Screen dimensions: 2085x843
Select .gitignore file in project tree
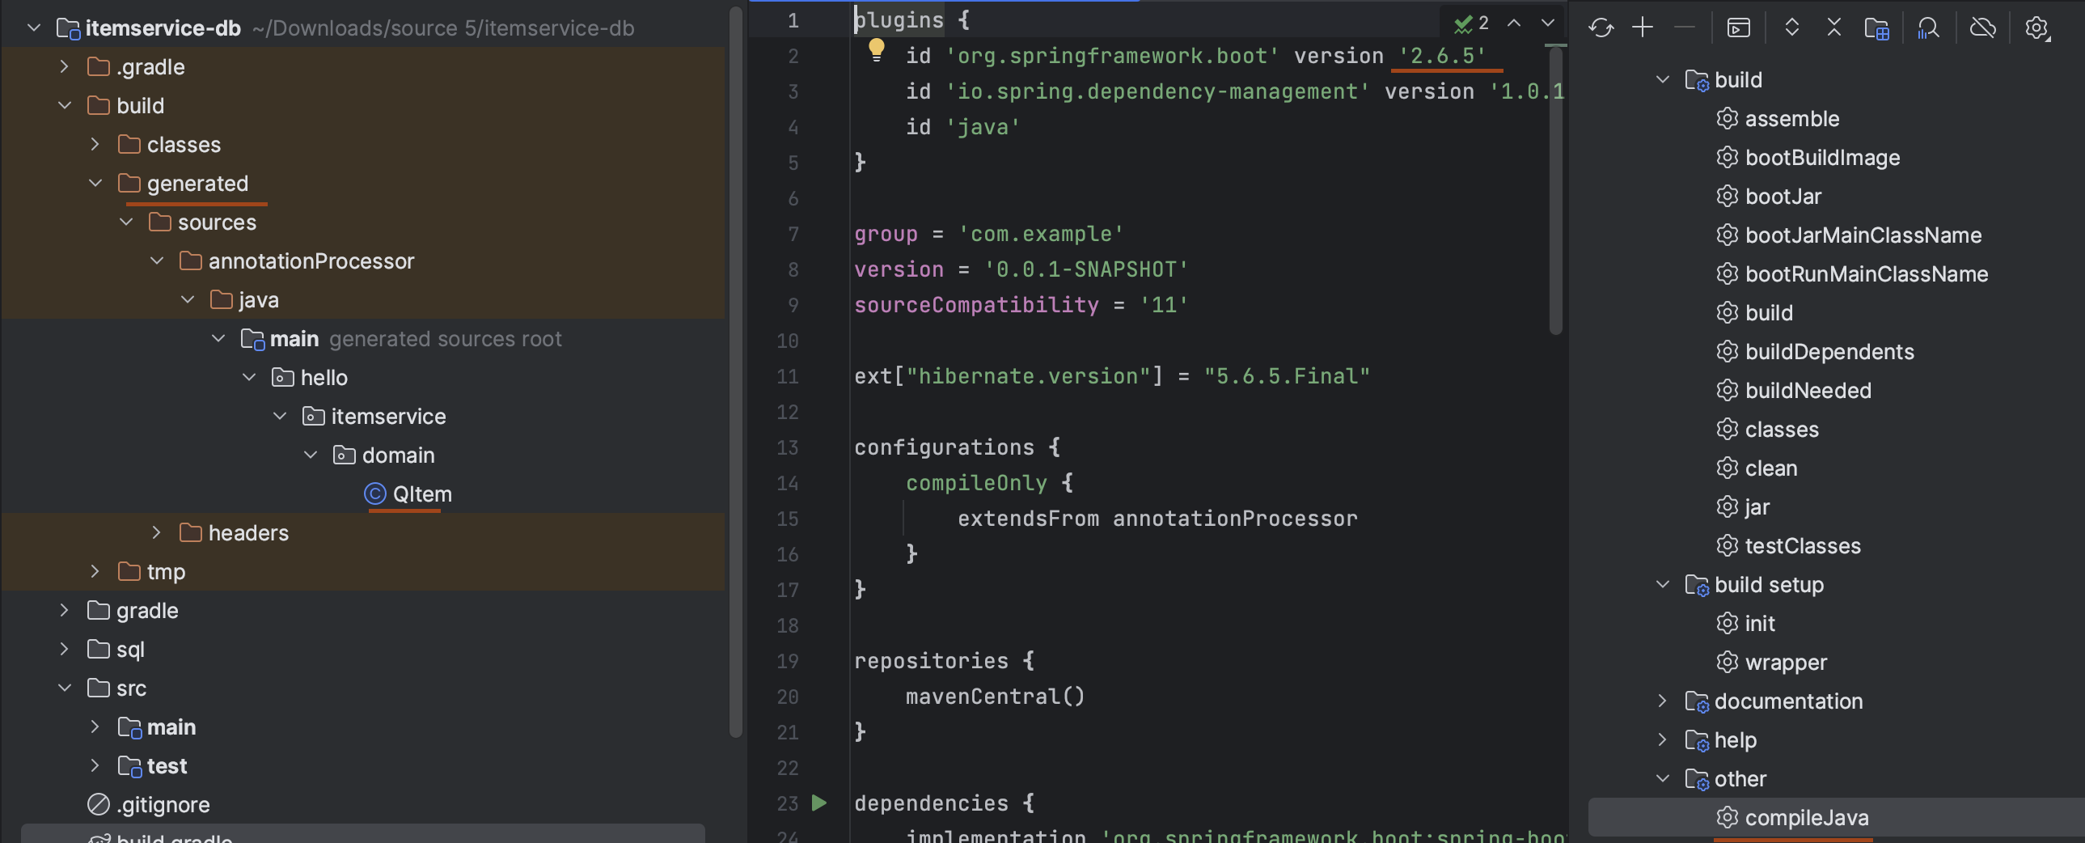[x=148, y=804]
